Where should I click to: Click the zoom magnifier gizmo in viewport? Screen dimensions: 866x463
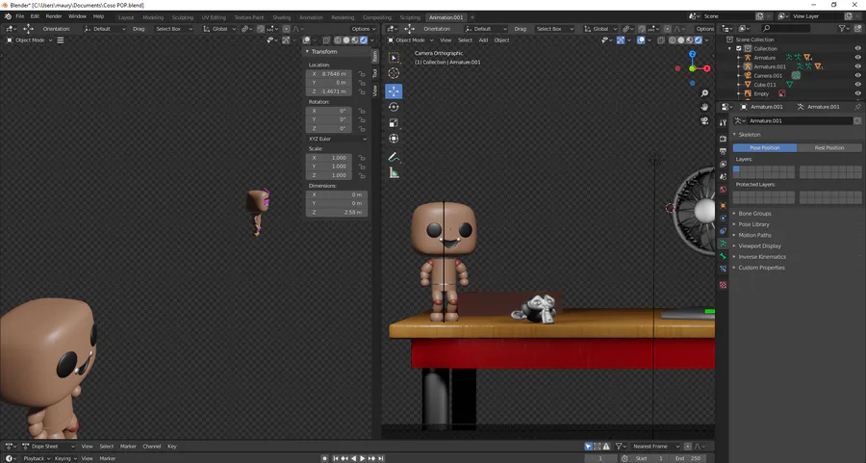click(704, 93)
